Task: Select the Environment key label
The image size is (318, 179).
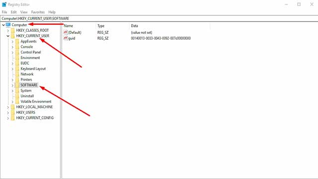Action: (30, 58)
